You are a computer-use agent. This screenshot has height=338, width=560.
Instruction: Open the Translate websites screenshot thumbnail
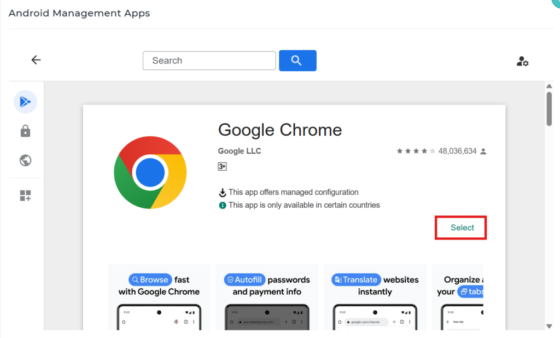click(375, 297)
